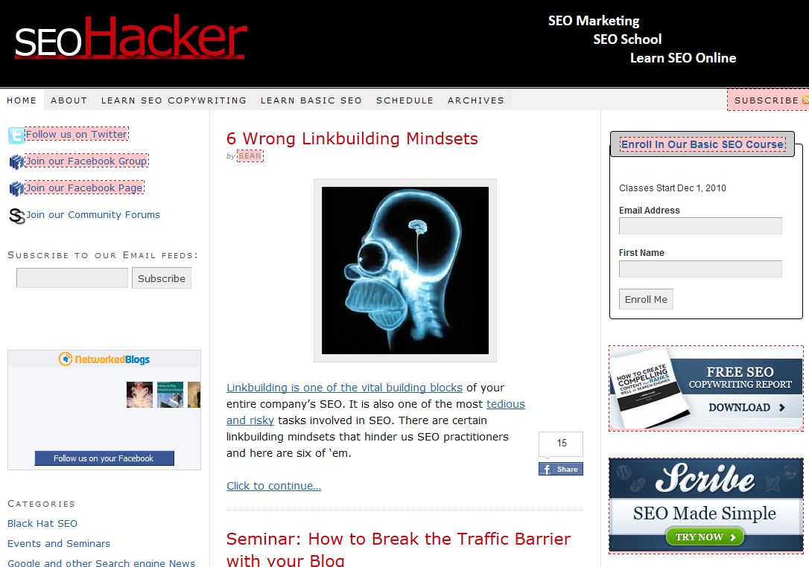
Task: Open the Homer brain x-ray image
Action: pyautogui.click(x=405, y=271)
